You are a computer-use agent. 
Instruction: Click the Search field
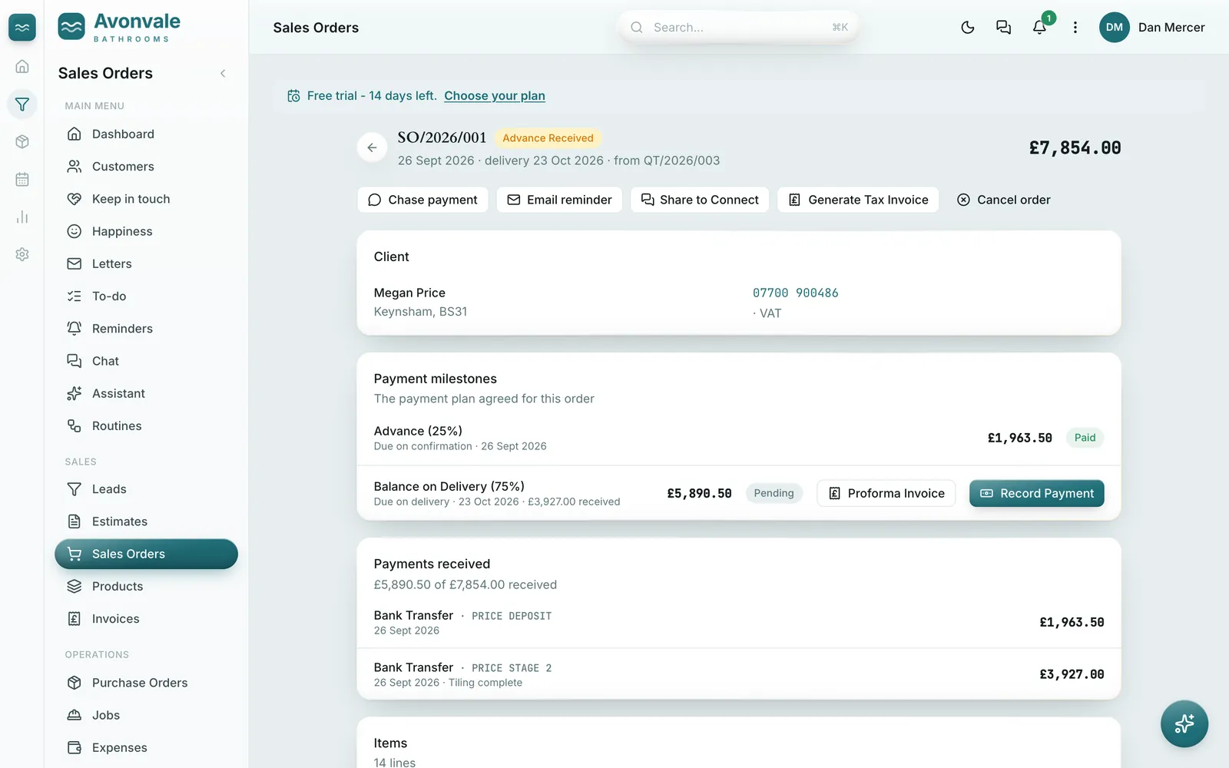pyautogui.click(x=738, y=28)
